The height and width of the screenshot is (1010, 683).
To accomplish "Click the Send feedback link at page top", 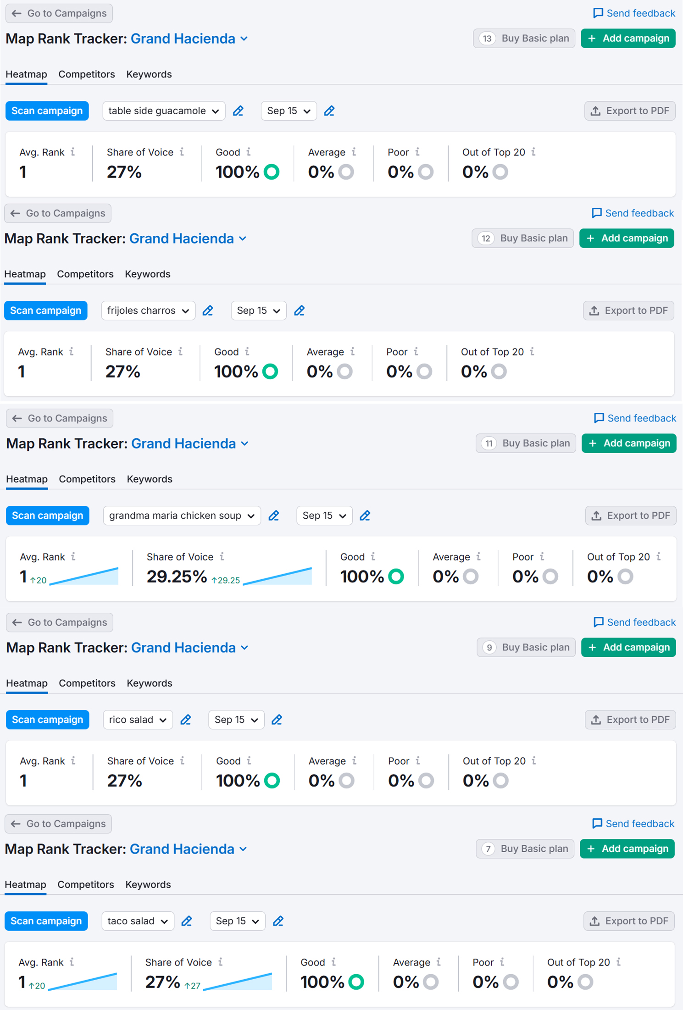I will point(634,13).
